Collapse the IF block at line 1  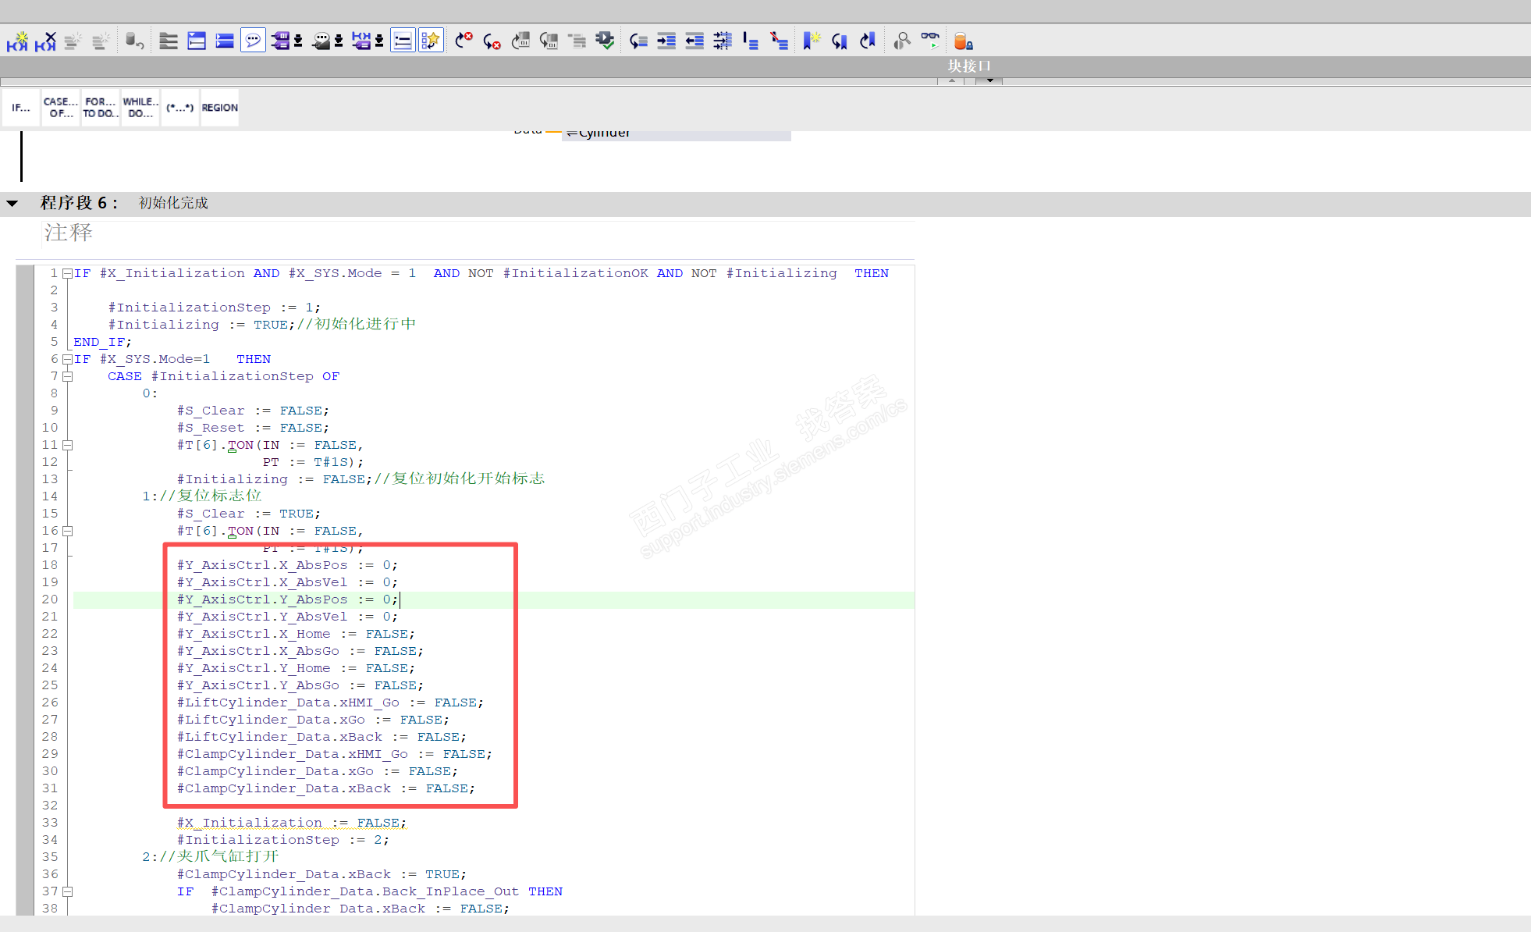pos(68,274)
